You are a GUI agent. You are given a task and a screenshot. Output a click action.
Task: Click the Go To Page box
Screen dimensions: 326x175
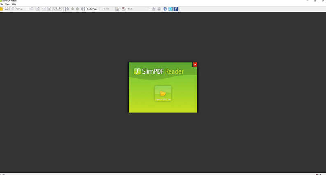tap(92, 9)
